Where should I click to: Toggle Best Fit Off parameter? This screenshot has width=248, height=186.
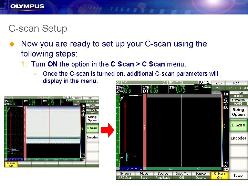click(182, 176)
